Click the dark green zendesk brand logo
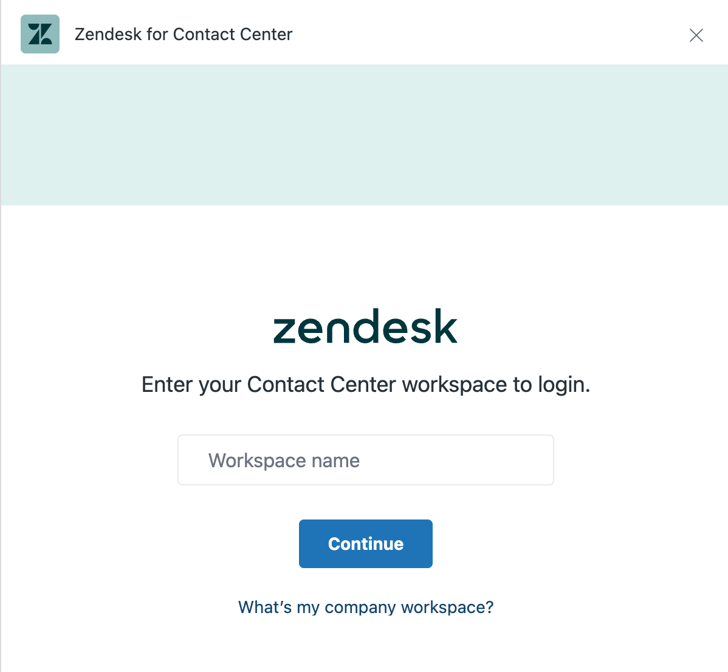Image resolution: width=728 pixels, height=672 pixels. [365, 326]
